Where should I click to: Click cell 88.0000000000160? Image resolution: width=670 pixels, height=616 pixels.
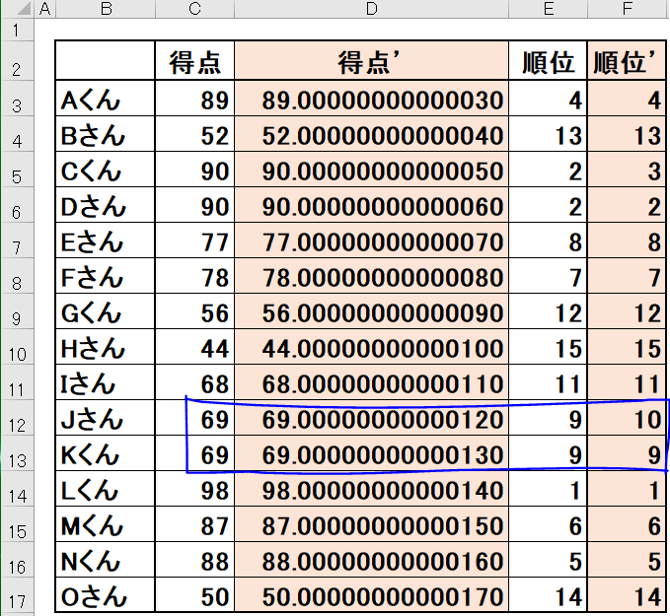coord(371,559)
